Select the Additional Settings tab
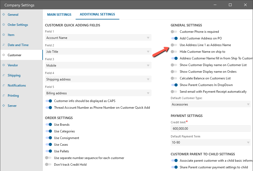Viewport: 253px width, 171px height. [97, 14]
